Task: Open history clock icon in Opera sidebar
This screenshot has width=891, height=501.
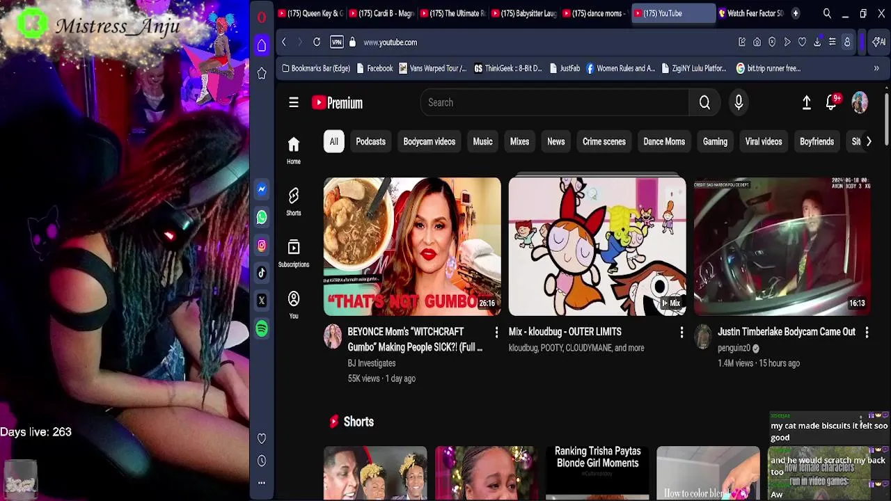Action: tap(262, 461)
